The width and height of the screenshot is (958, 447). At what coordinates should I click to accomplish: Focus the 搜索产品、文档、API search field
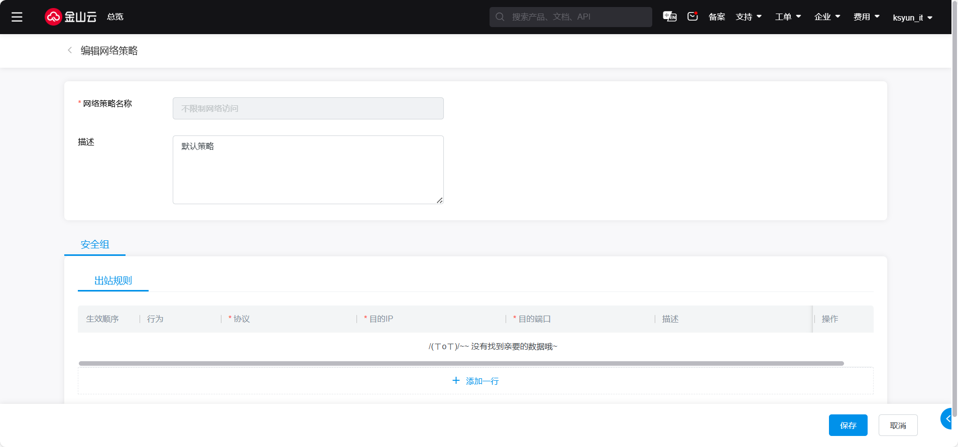570,17
